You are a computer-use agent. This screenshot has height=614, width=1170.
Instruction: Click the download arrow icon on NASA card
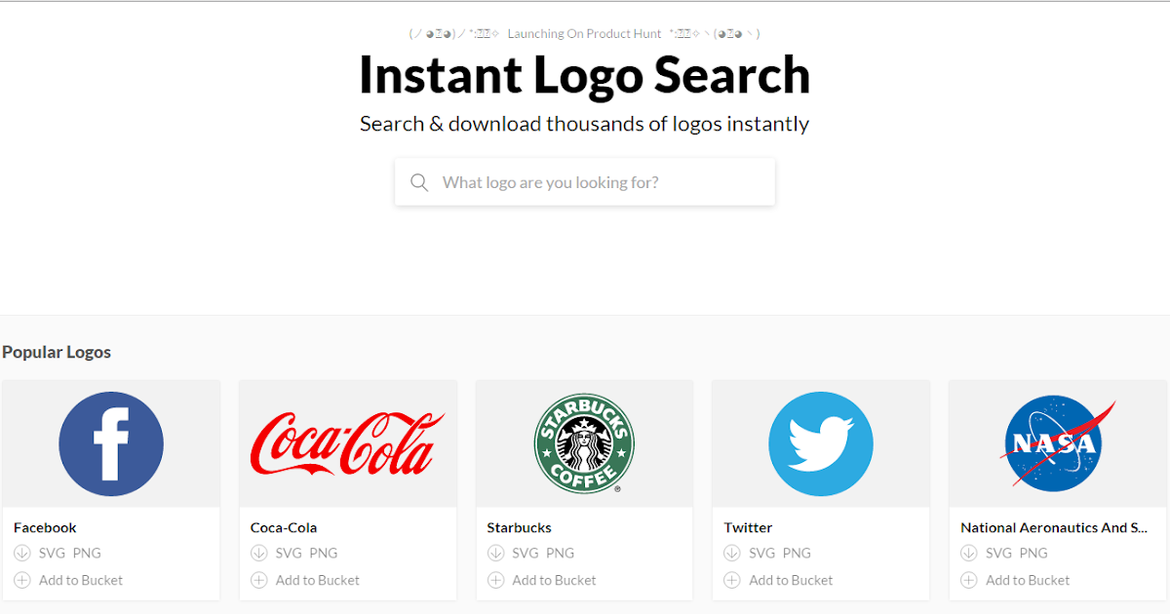click(x=968, y=553)
